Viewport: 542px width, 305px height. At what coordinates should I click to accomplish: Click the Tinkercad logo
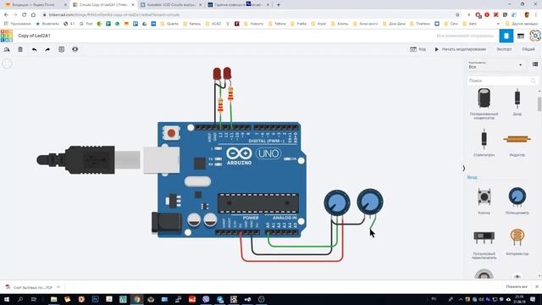[7, 36]
